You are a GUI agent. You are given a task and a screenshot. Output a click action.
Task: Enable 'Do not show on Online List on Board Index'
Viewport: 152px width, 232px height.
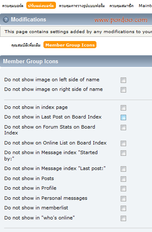(123, 143)
